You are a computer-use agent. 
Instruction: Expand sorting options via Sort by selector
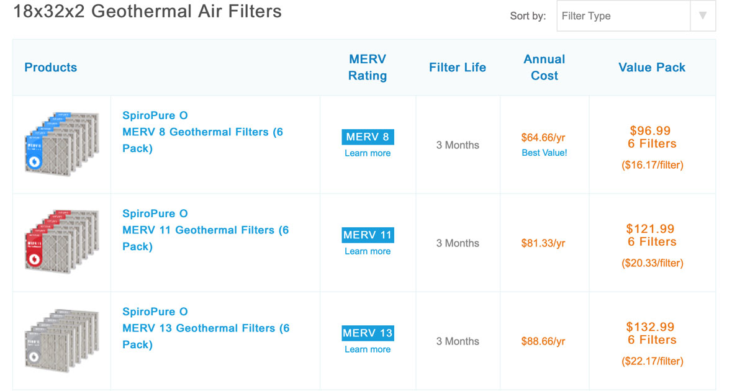(x=623, y=16)
